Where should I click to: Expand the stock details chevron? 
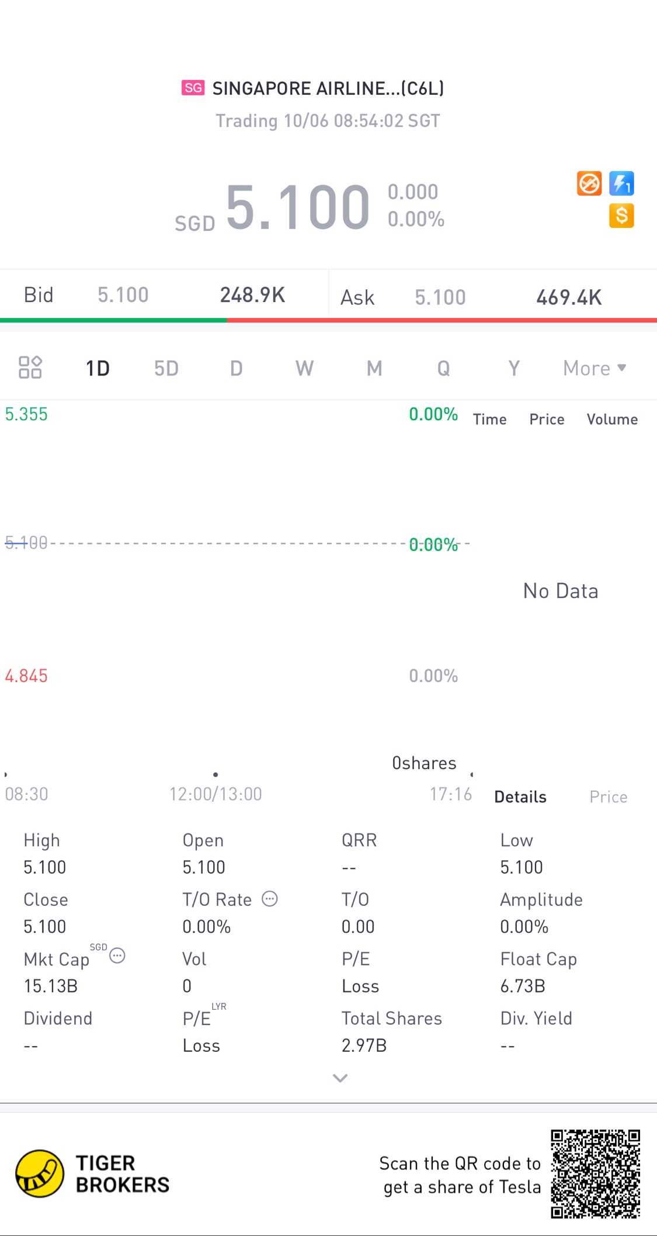click(x=340, y=1078)
